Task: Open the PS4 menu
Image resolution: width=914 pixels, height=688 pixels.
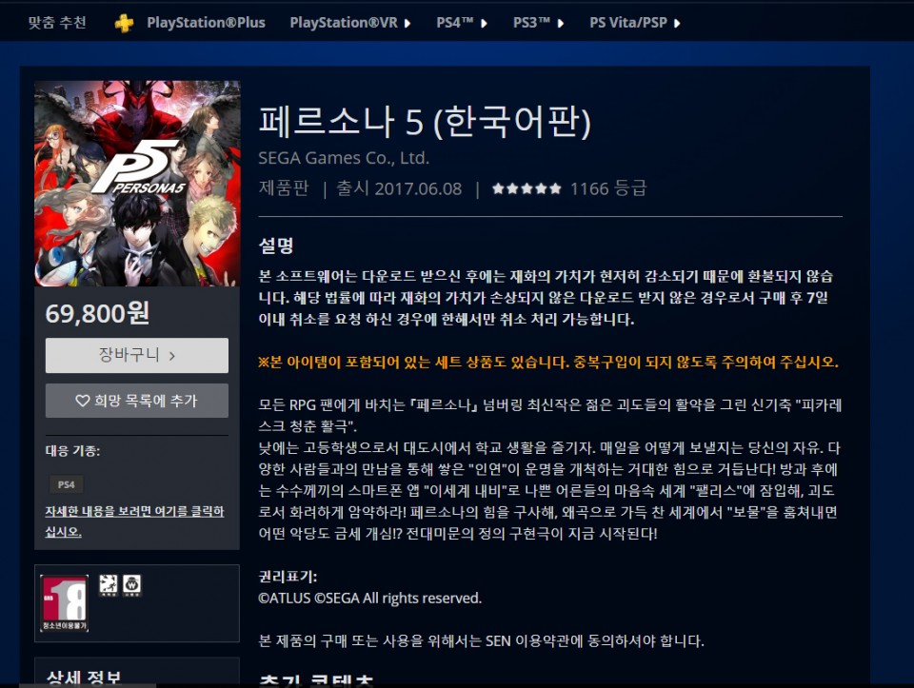Action: [x=455, y=23]
